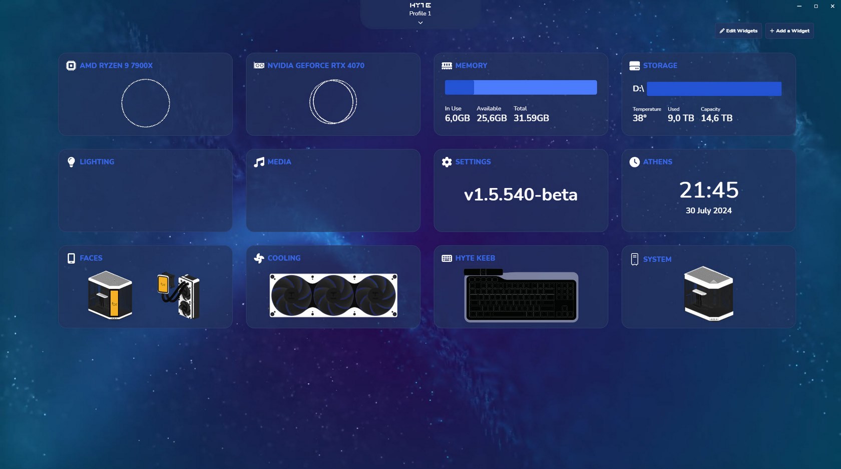Click the 21:45 time display
This screenshot has height=469, width=841.
click(709, 190)
